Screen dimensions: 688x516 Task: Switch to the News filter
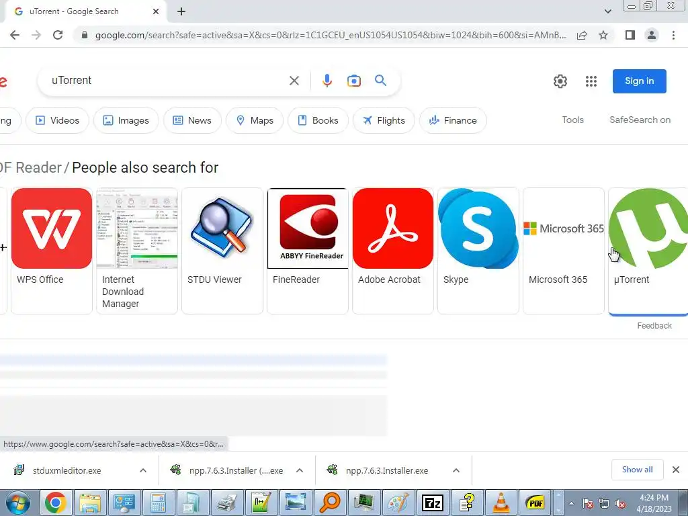192,120
